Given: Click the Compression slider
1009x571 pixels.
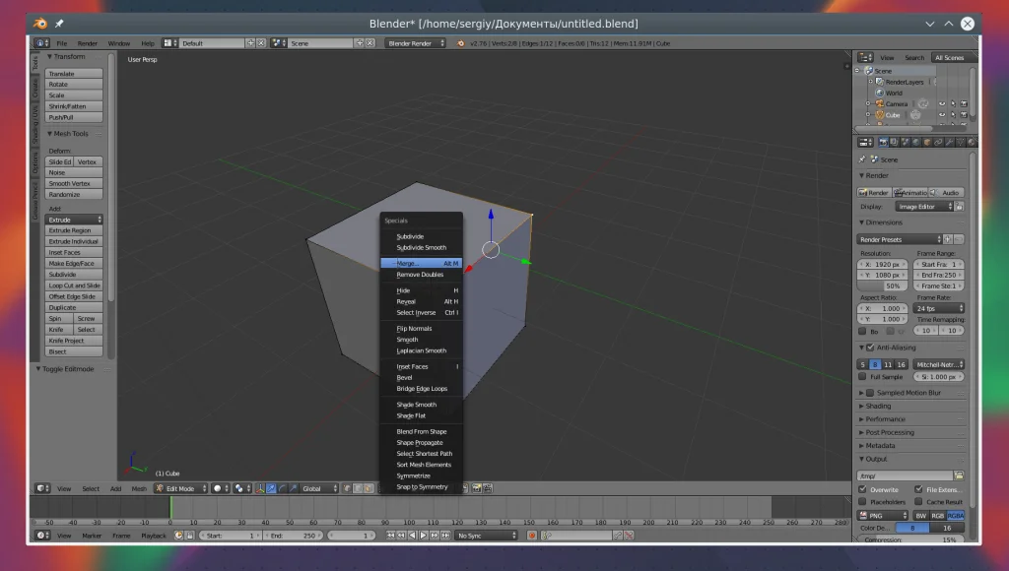Looking at the screenshot, I should [x=910, y=539].
